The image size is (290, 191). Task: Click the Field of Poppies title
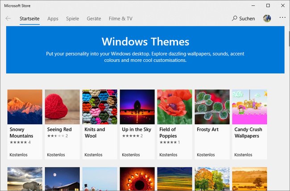click(x=168, y=133)
